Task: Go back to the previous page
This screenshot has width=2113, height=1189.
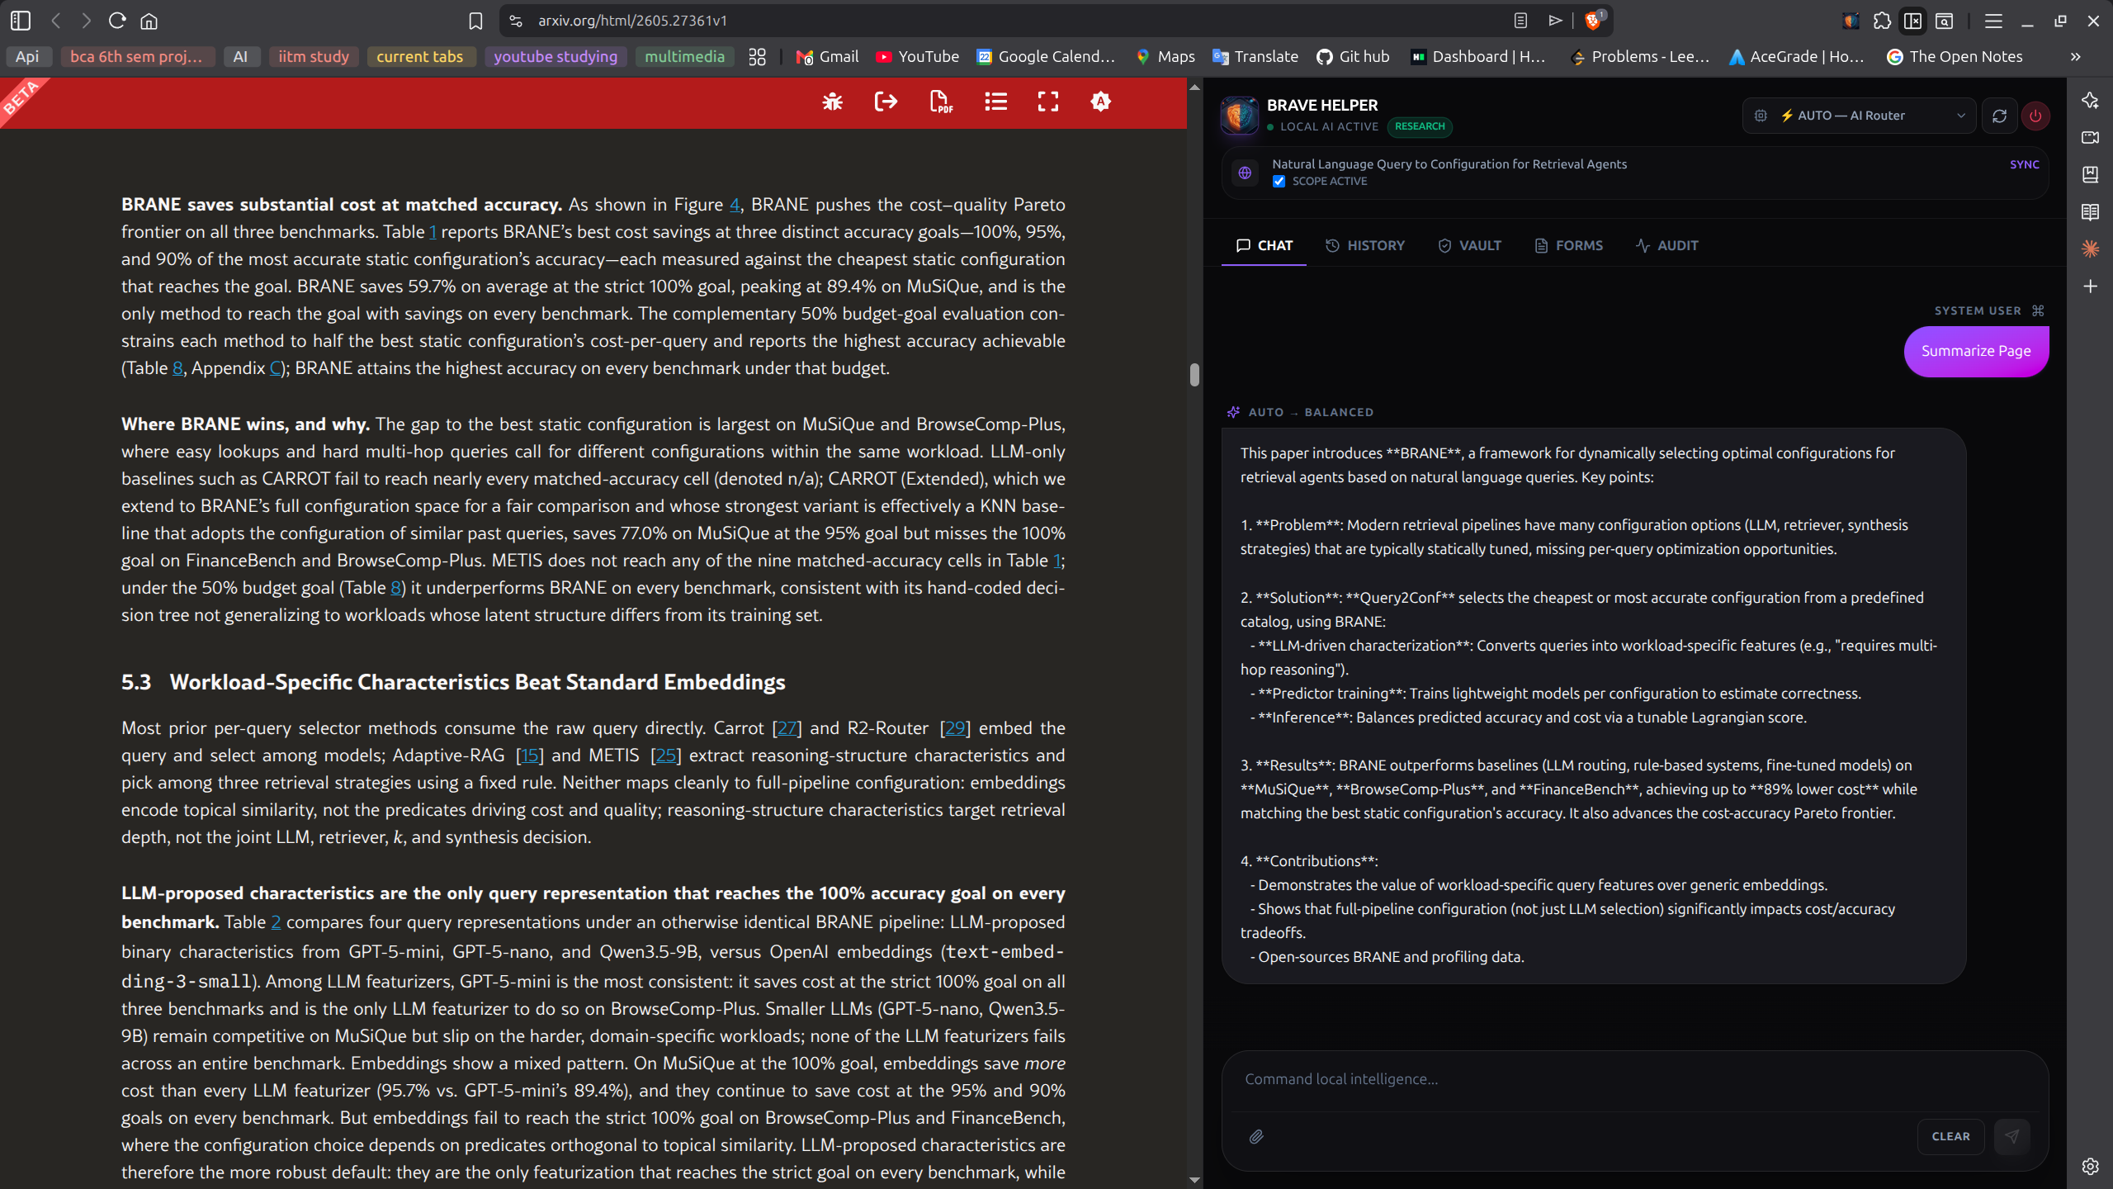Action: [56, 21]
